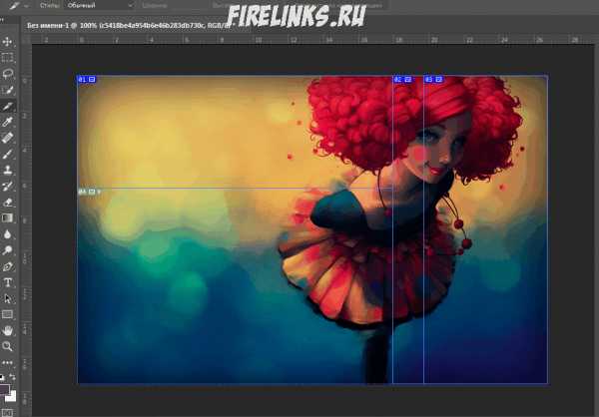Screen dimensions: 599x417
Task: Select the Blur tool
Action: coord(7,234)
